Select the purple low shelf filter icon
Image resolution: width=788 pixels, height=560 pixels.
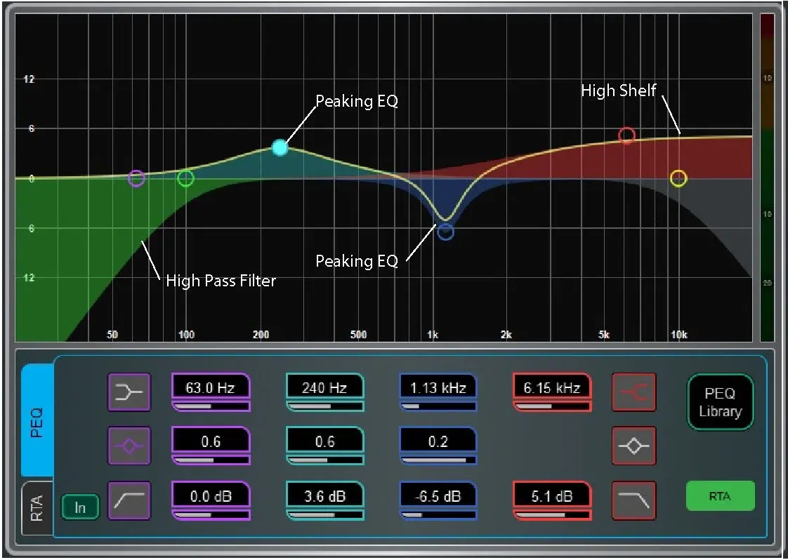pyautogui.click(x=129, y=392)
